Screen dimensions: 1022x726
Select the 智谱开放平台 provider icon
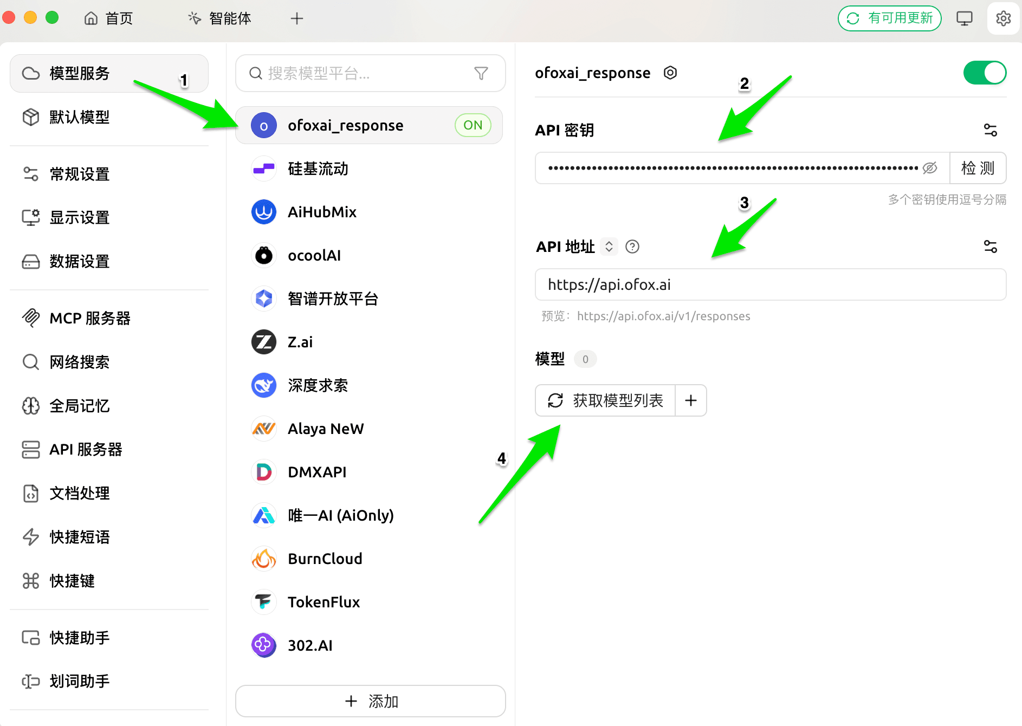coord(264,299)
